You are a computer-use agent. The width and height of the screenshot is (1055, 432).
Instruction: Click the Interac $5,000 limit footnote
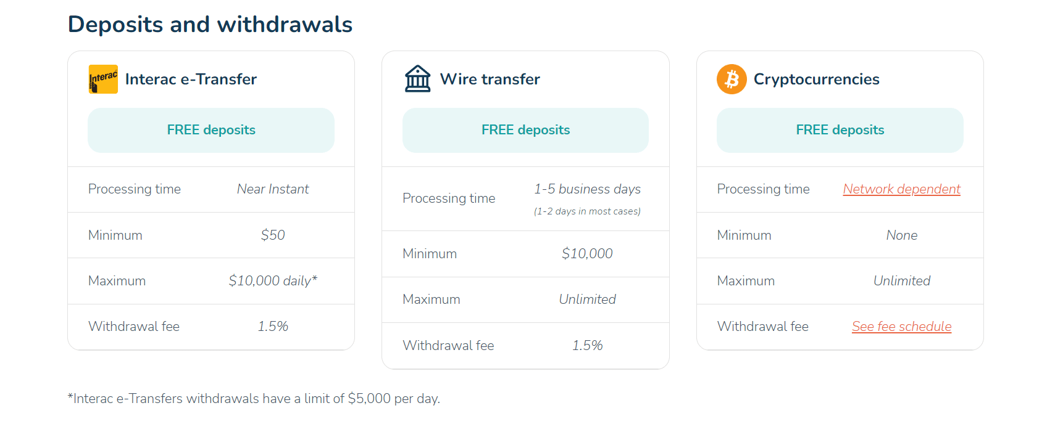(254, 399)
